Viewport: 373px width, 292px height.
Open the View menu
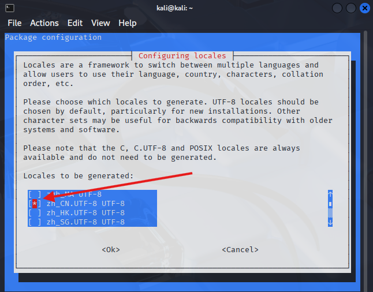100,23
